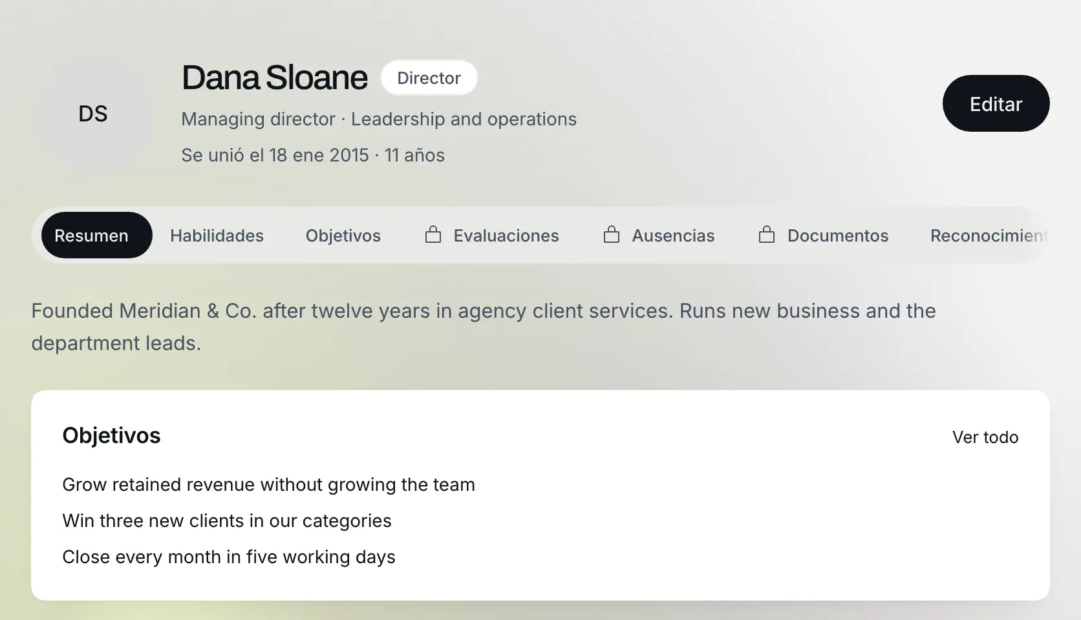1081x620 pixels.
Task: Click the lock icon beside Evaluaciones
Action: pyautogui.click(x=433, y=234)
